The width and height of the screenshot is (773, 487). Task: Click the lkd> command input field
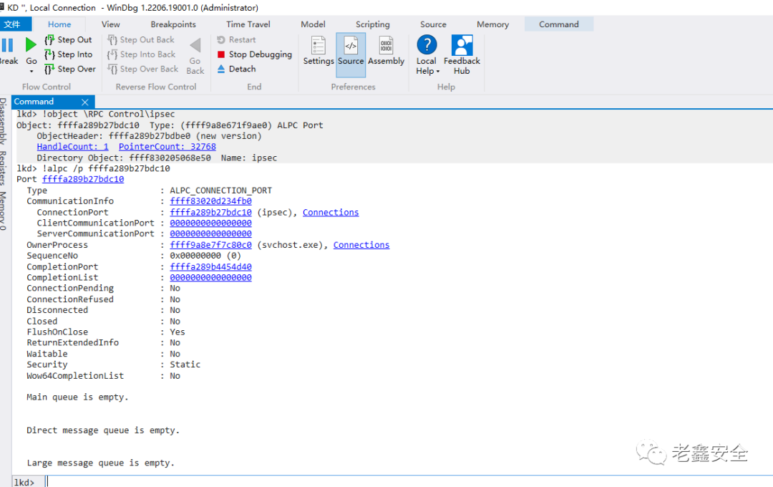click(x=409, y=481)
